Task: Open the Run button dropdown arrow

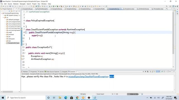Action: [55, 6]
